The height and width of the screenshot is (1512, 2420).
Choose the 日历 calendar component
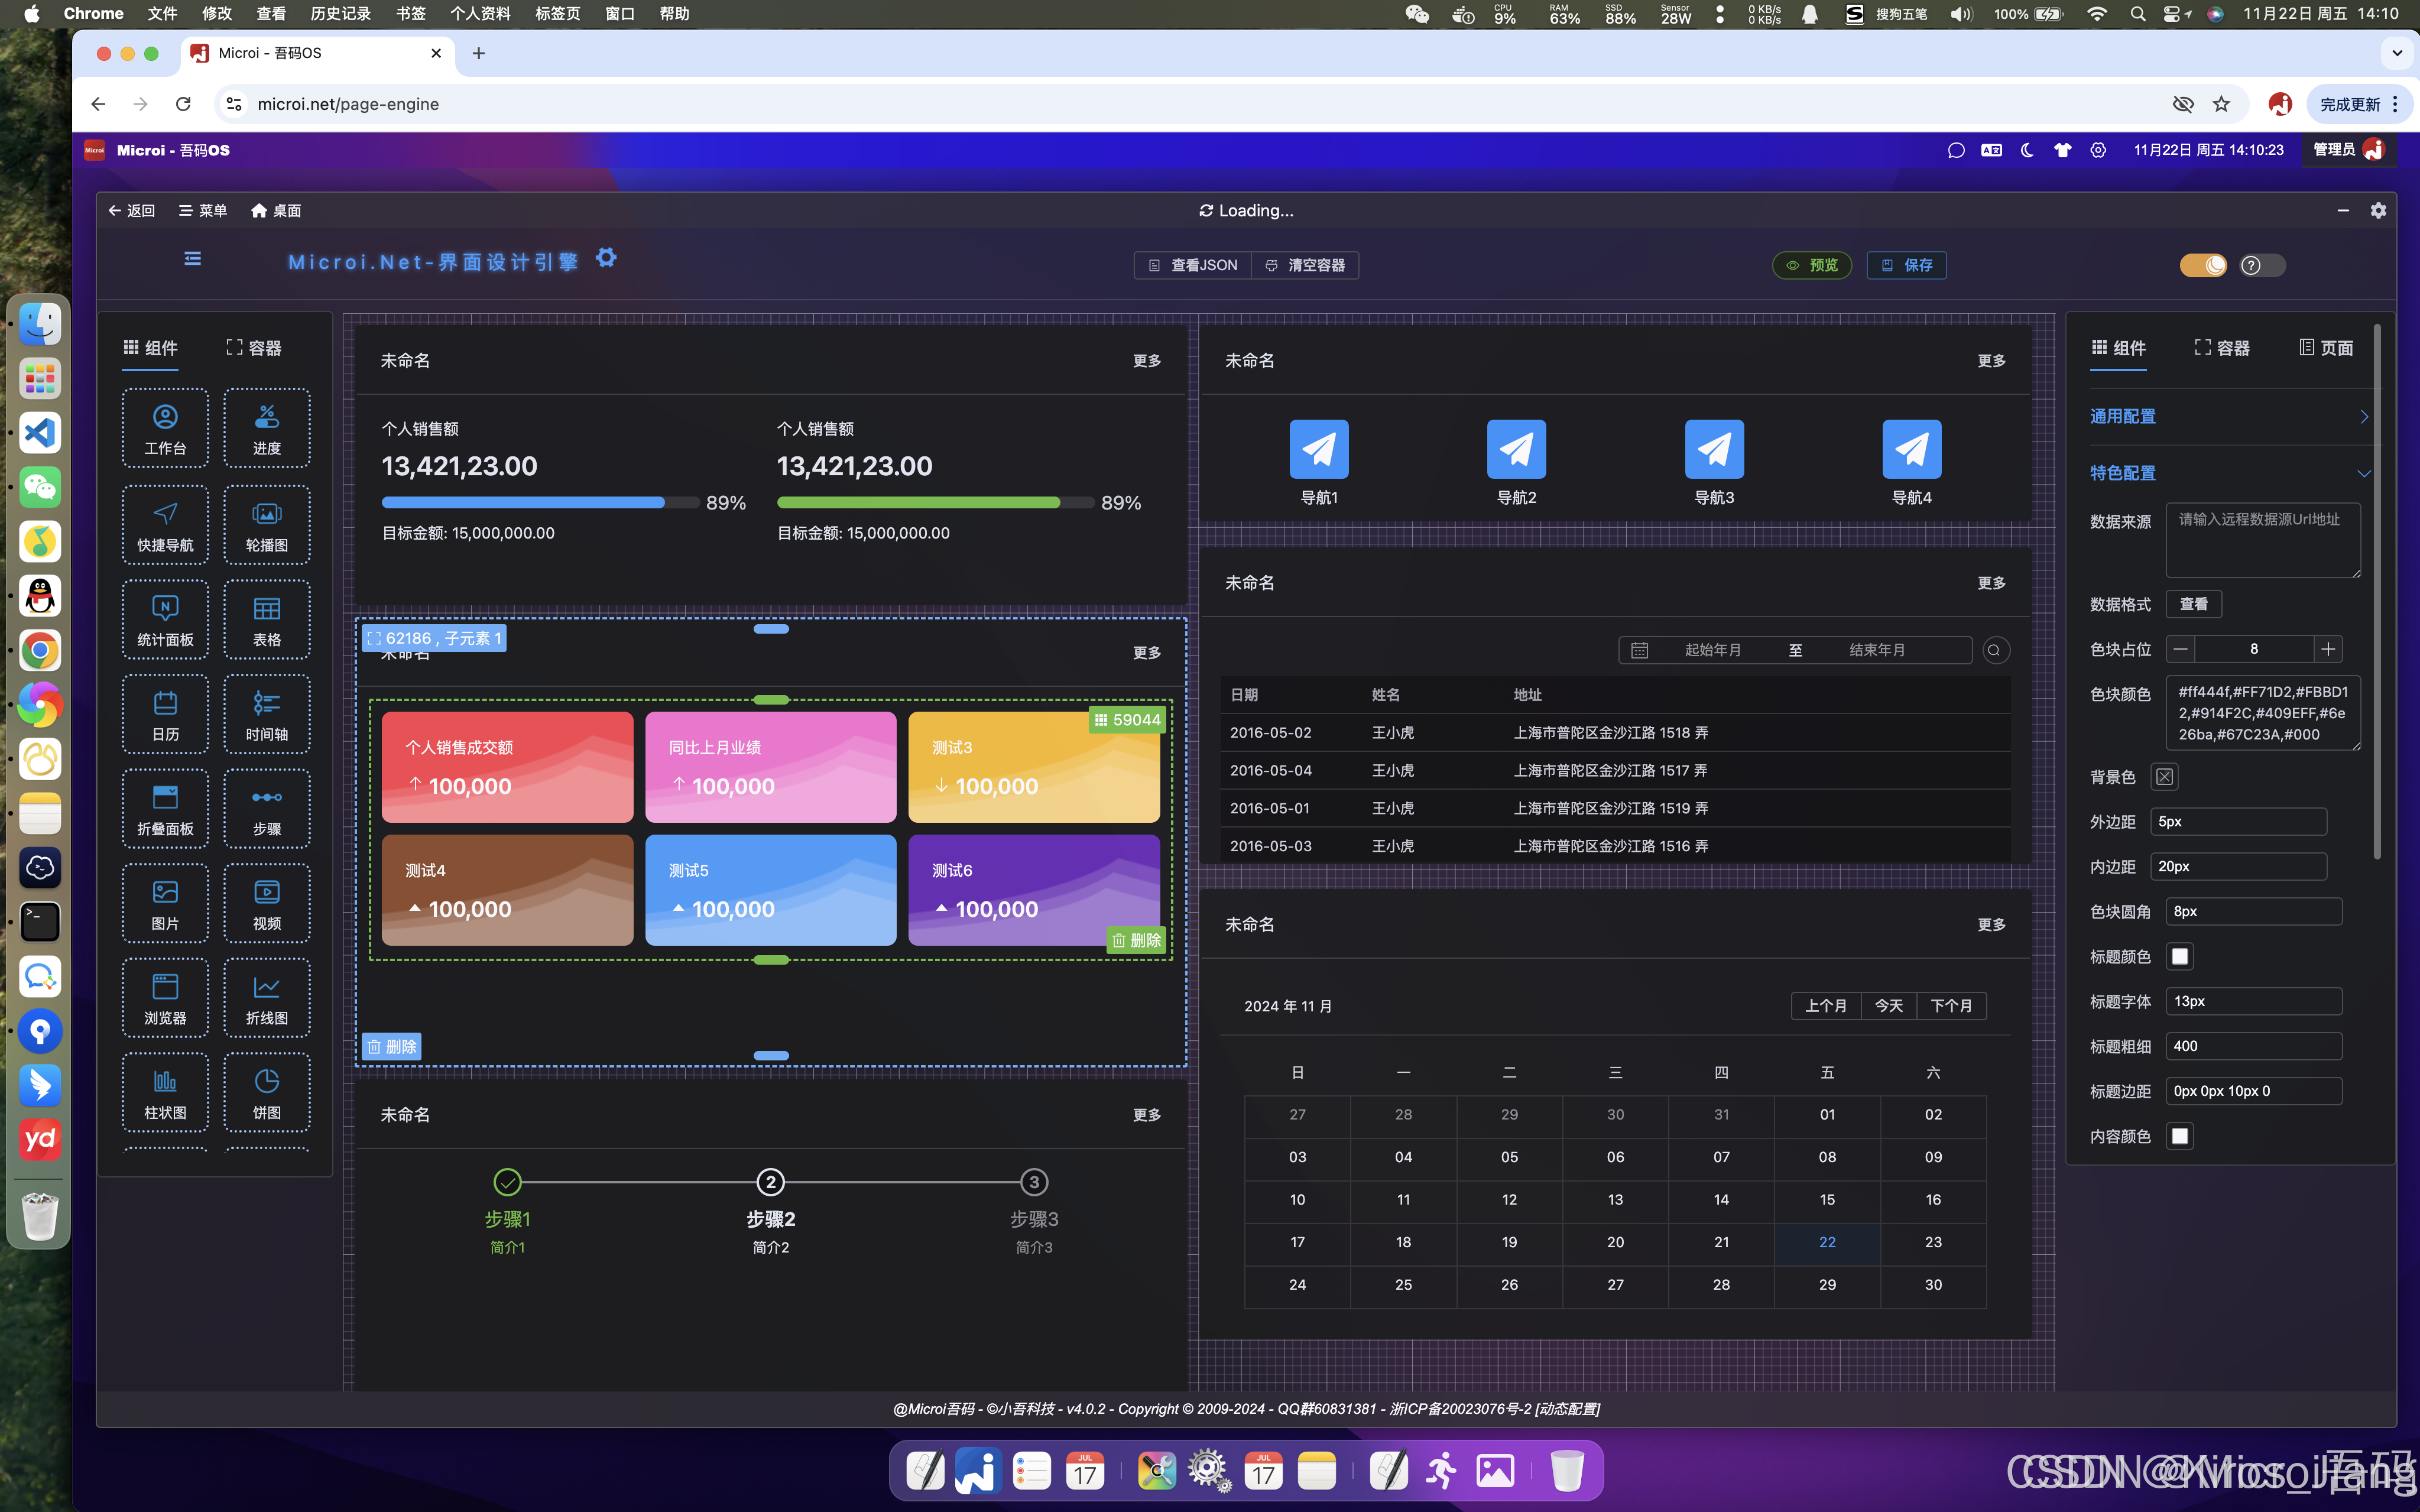click(165, 714)
